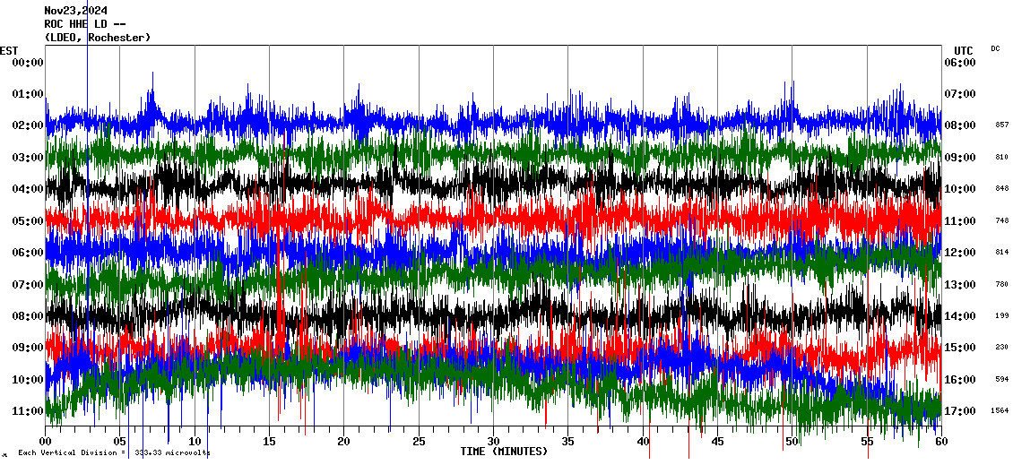The height and width of the screenshot is (465, 1013).
Task: Click the 11:00 EST row label
Action: click(28, 411)
